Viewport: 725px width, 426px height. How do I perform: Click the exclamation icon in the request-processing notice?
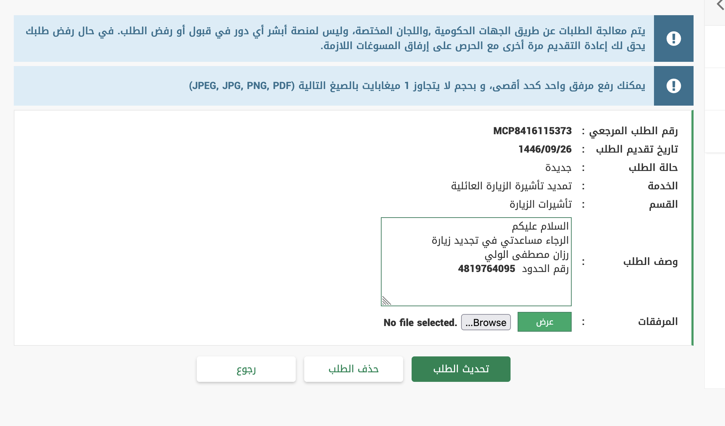(x=673, y=39)
